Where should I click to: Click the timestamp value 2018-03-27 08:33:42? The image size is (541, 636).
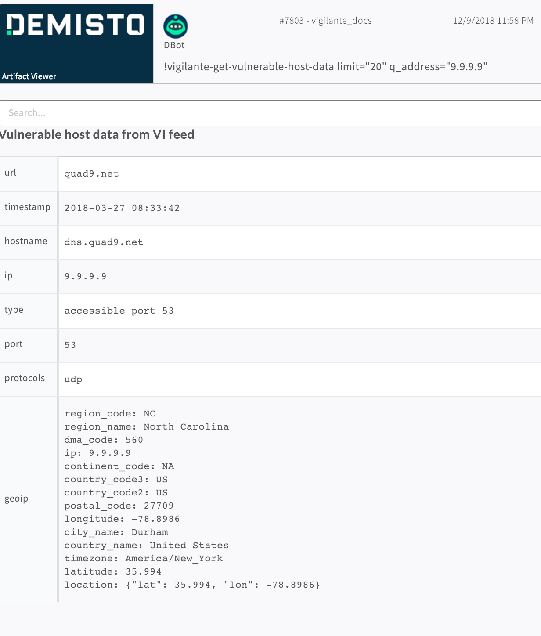pyautogui.click(x=122, y=208)
